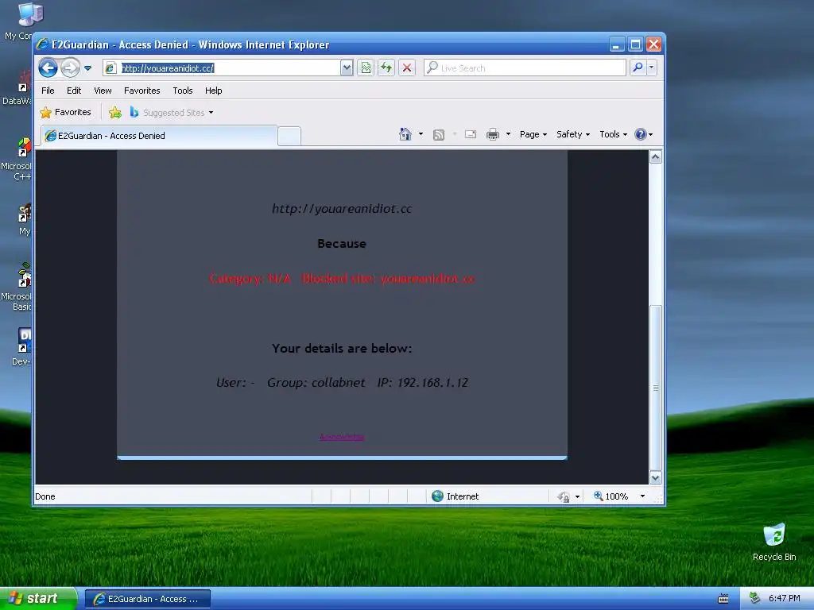This screenshot has width=814, height=610.
Task: Click the Forward navigation arrow
Action: (x=70, y=68)
